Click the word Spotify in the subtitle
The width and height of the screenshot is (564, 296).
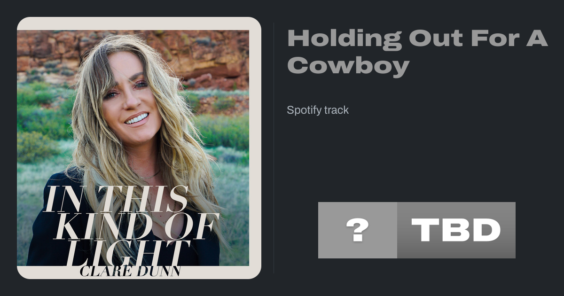click(x=302, y=110)
